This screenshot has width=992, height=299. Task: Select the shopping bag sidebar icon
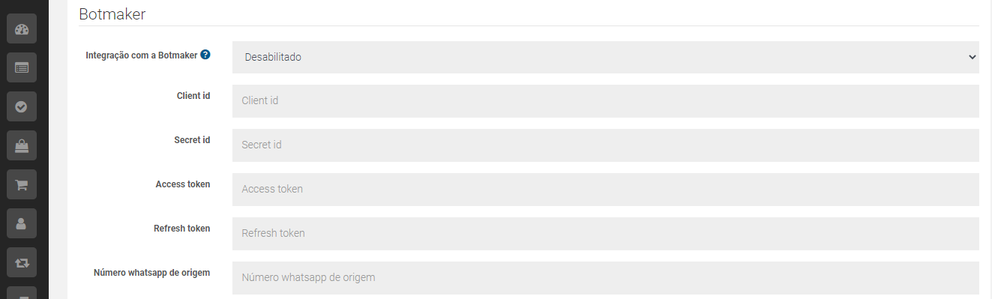22,145
